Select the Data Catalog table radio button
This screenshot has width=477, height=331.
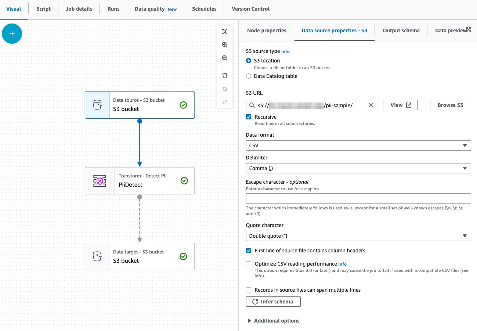click(x=249, y=76)
